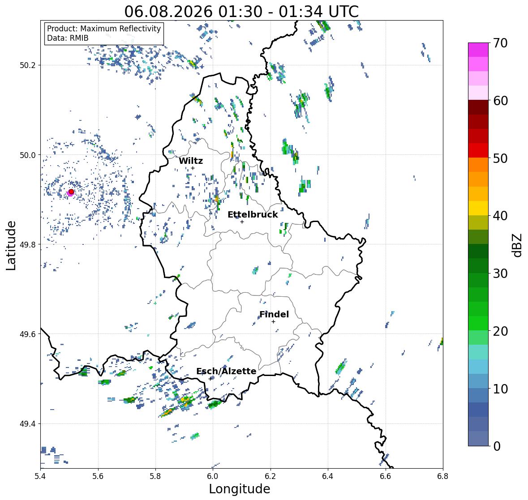Click the 6.4 longitude tick label

pos(328,476)
